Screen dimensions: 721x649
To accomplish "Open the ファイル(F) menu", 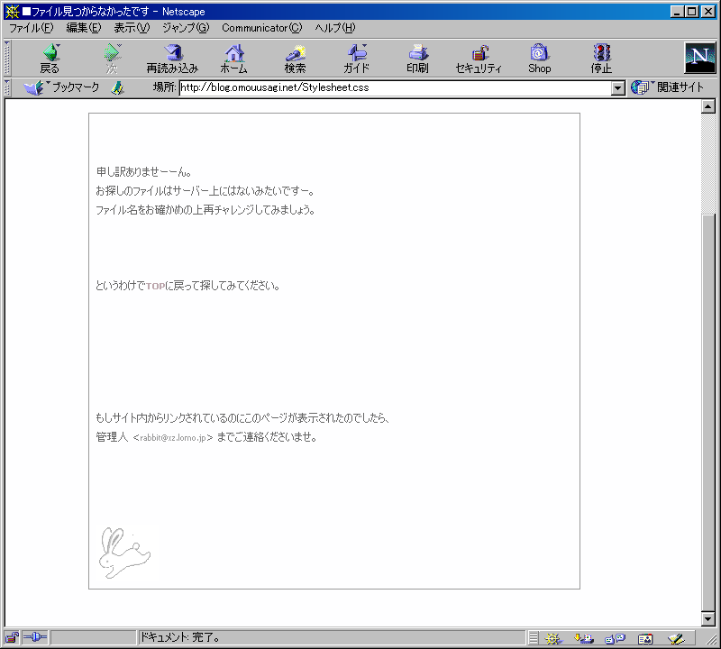I will (31, 28).
